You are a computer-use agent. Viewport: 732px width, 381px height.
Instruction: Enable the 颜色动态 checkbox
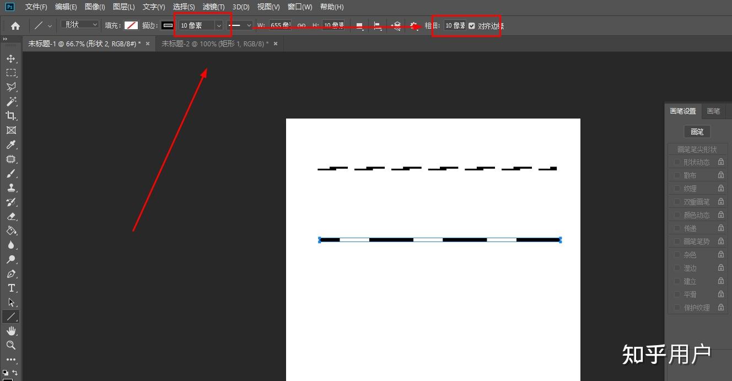click(677, 215)
